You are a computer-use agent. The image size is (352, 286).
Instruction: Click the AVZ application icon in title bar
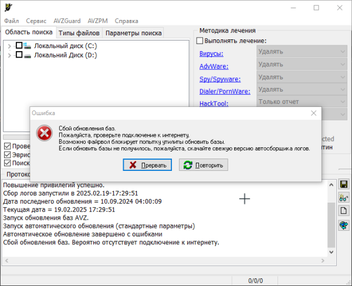(9, 8)
